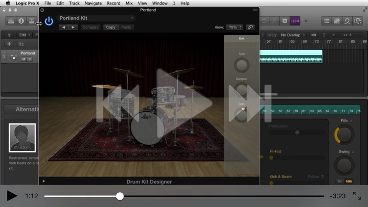Open the Alternative genre dropdown

pos(22,109)
